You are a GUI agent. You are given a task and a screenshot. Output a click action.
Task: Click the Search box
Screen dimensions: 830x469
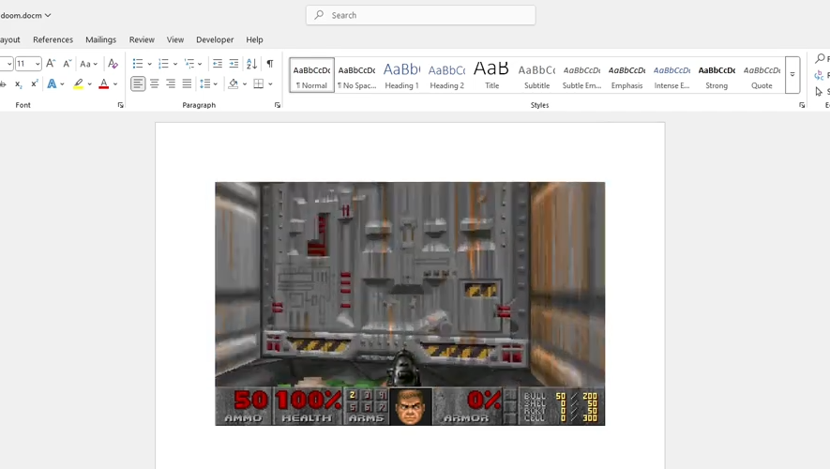pos(421,15)
